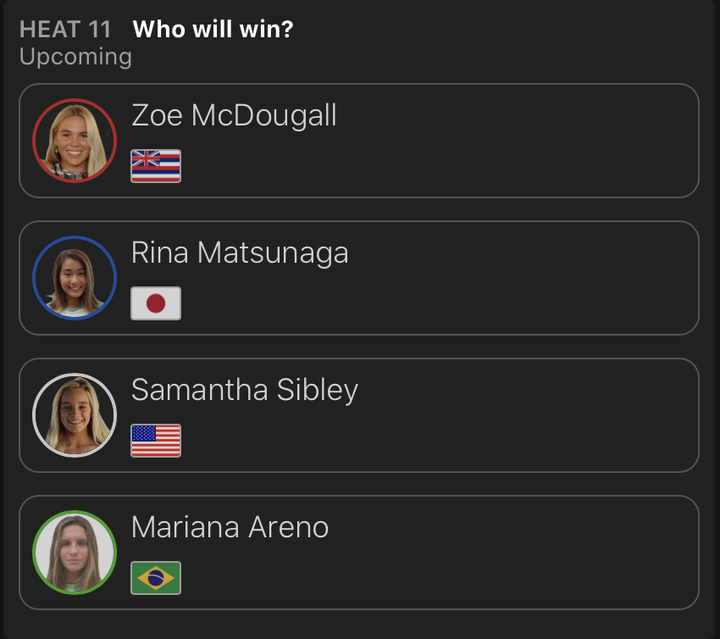720x639 pixels.
Task: Click Zoe McDougall's profile photo
Action: coord(75,141)
